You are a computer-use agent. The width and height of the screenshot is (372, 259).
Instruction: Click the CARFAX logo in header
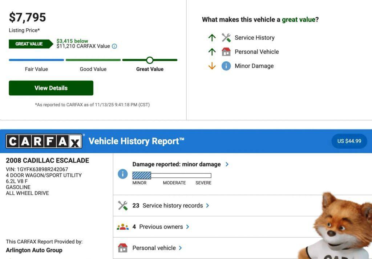[x=44, y=141]
